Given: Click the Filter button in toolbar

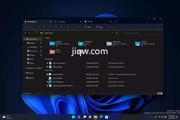Looking at the screenshot, I should click(100, 27).
